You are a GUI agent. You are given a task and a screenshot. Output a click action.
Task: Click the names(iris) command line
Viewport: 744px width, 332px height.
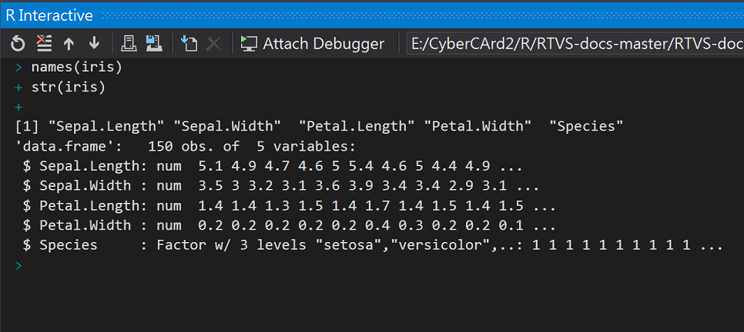coord(77,68)
